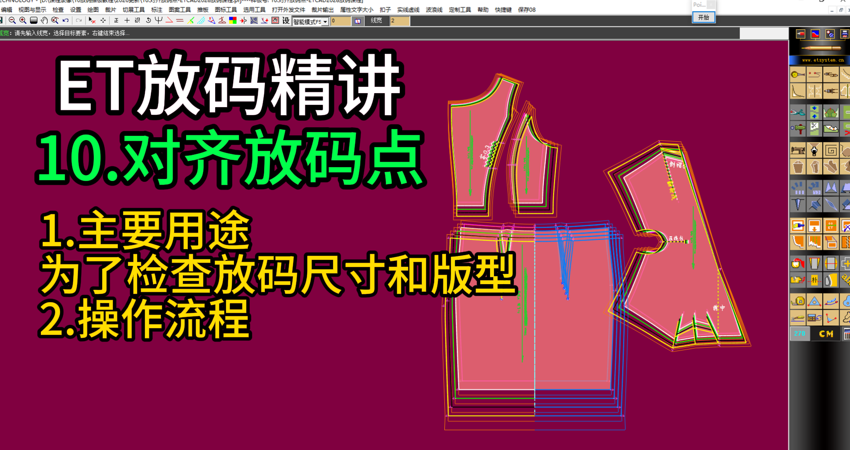The width and height of the screenshot is (850, 450).
Task: Click the measuring tape R tool
Action: (x=798, y=300)
